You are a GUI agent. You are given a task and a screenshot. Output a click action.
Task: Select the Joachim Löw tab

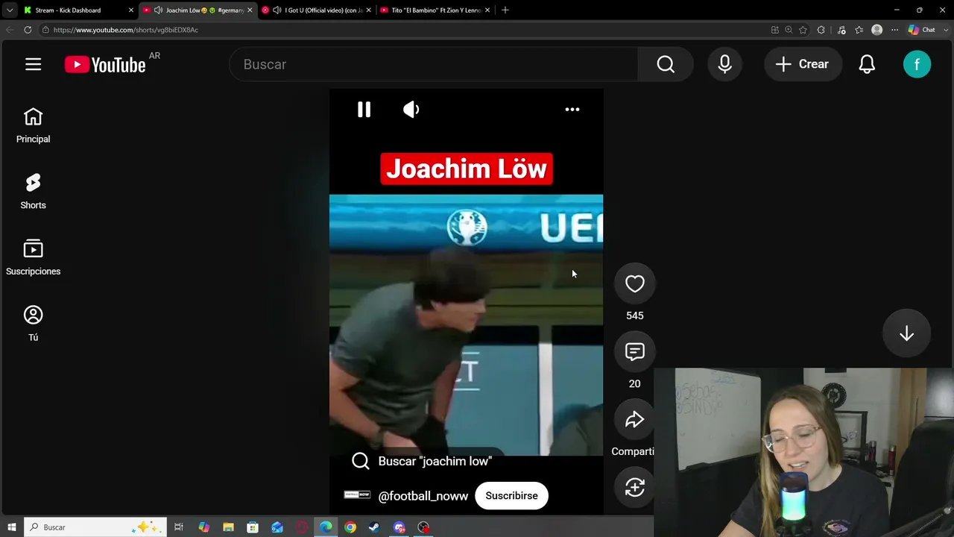[x=198, y=10]
